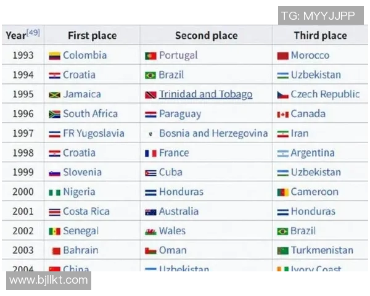Click the Jamaica flag icon

click(x=54, y=95)
